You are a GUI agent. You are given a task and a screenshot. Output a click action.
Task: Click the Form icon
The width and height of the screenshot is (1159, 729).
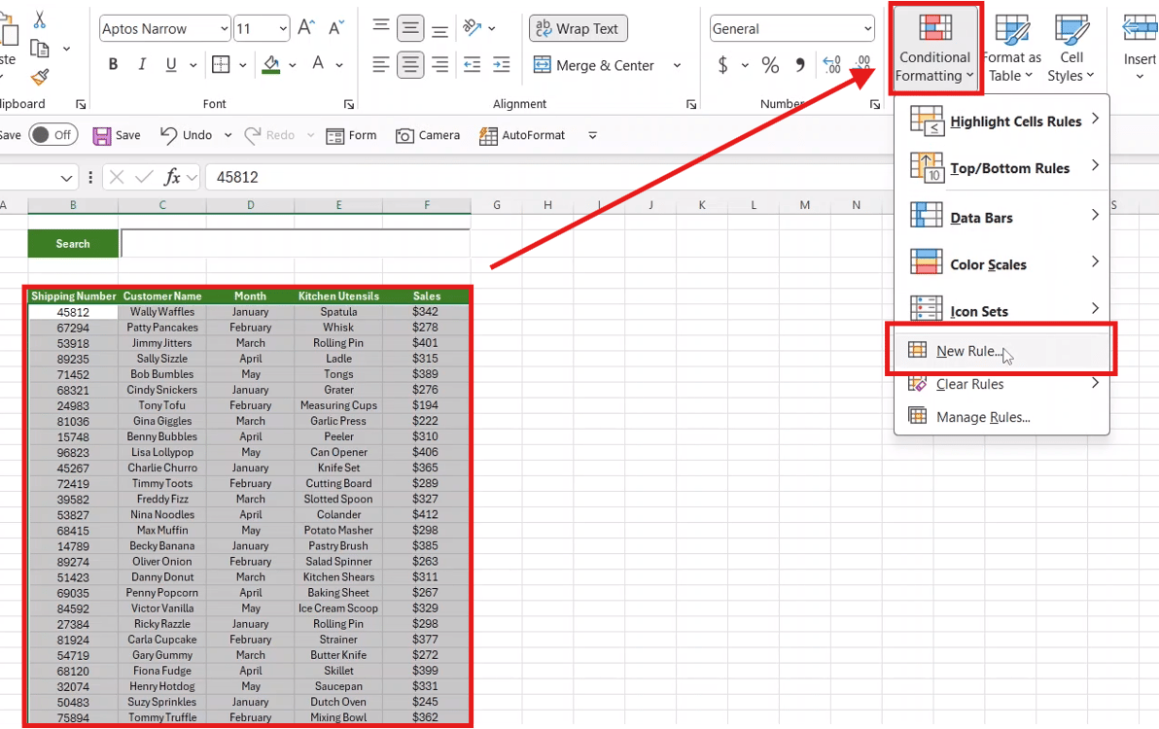pyautogui.click(x=352, y=135)
